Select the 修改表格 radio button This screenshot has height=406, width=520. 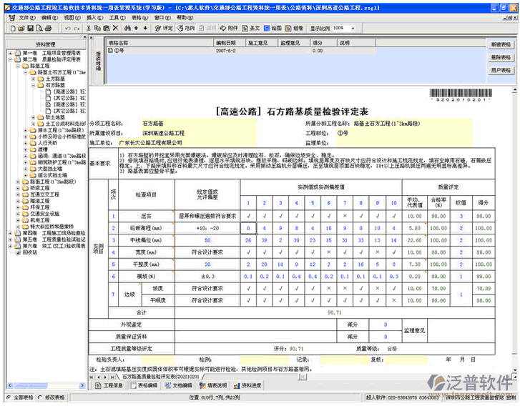[x=42, y=397]
